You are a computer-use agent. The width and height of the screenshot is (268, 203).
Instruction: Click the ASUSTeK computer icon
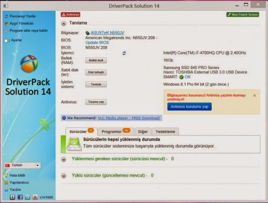(88, 33)
